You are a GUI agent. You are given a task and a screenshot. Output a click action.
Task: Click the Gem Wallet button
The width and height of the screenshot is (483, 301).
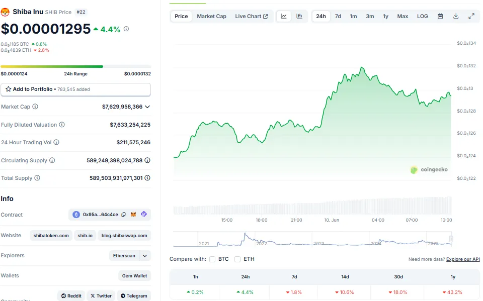(135, 276)
